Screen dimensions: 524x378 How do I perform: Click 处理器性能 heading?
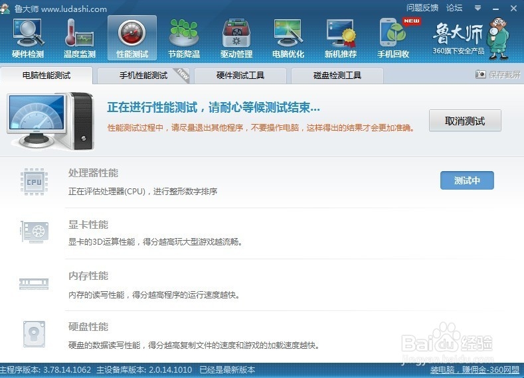click(93, 173)
